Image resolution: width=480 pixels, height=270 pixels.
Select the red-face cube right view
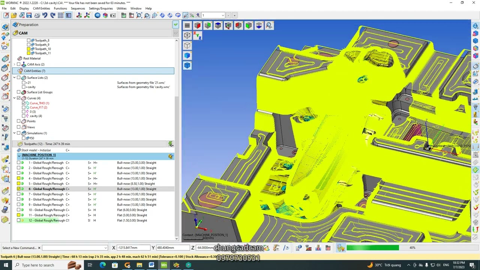[198, 25]
